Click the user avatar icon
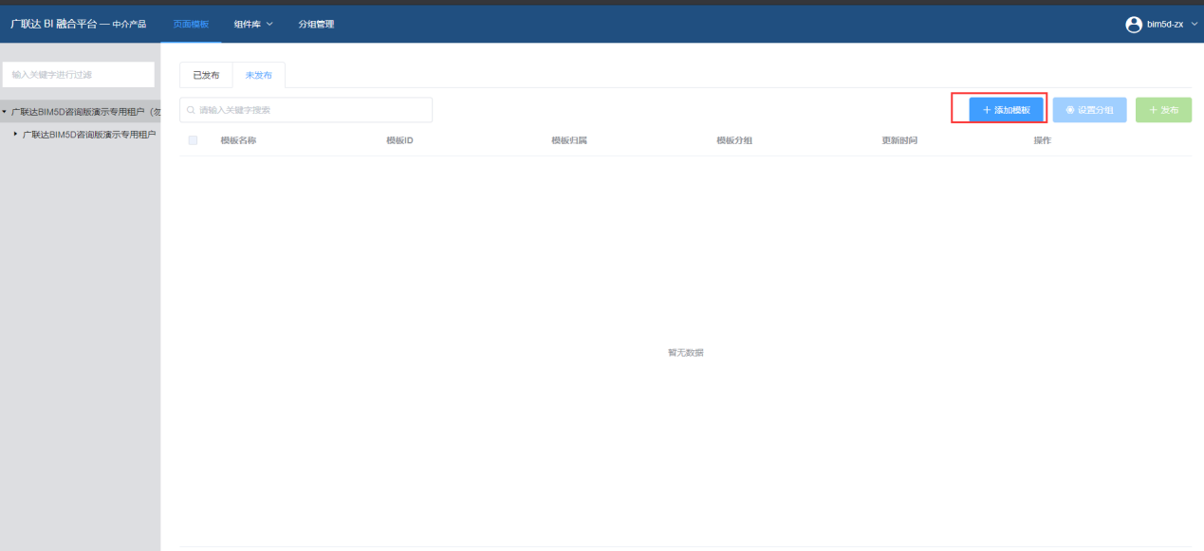1204x551 pixels. 1133,25
